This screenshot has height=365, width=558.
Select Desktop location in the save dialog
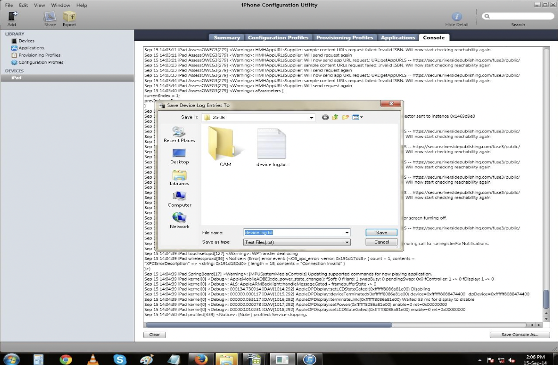point(179,156)
